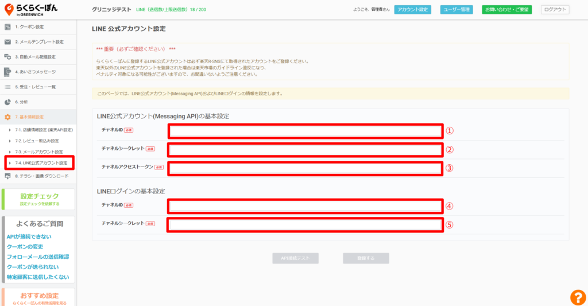588x306 pixels.
Task: Open FAQ link APIが接続できない
Action: click(29, 237)
